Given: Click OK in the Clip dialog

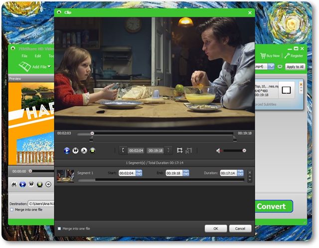Looking at the screenshot, I should [x=216, y=229].
